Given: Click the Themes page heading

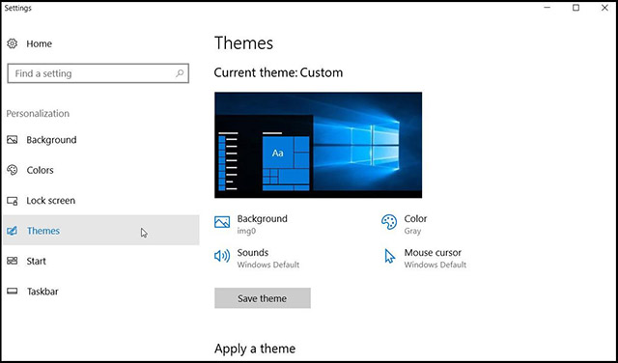Looking at the screenshot, I should pos(243,42).
